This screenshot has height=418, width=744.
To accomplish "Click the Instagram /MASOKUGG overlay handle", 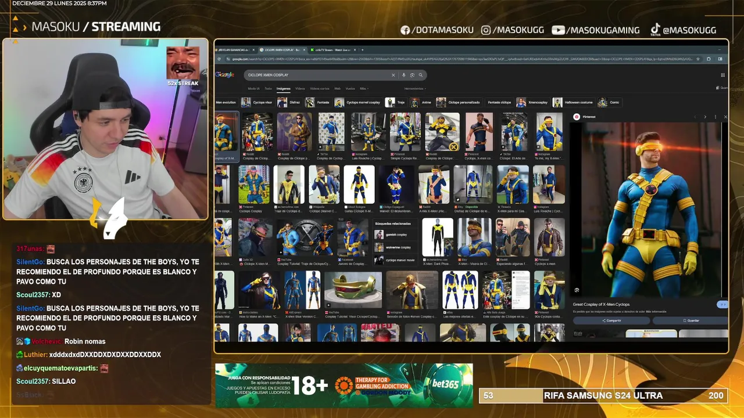I will pyautogui.click(x=513, y=30).
